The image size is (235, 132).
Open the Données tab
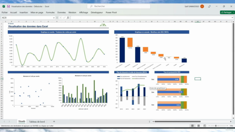(x=61, y=12)
